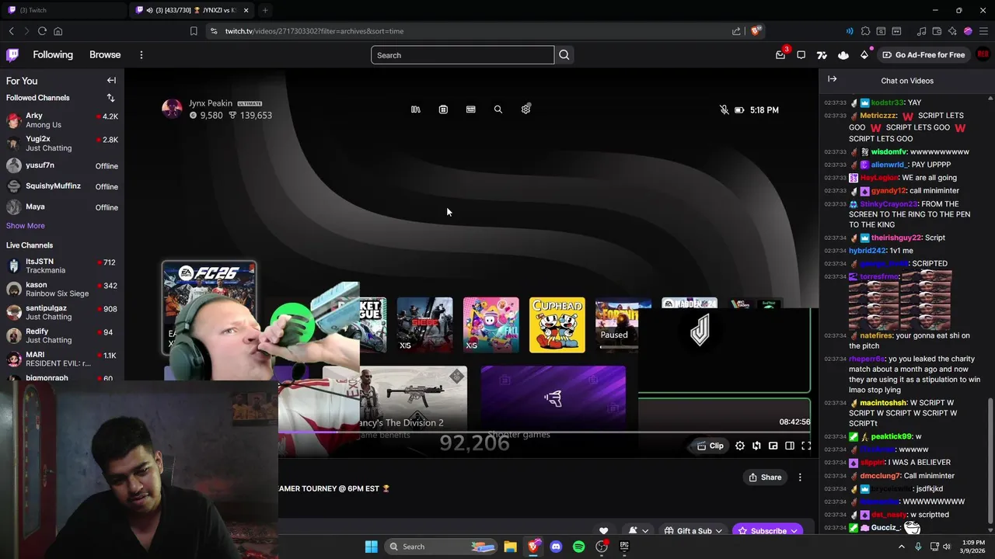Enable picture-in-picture mini player

773,446
